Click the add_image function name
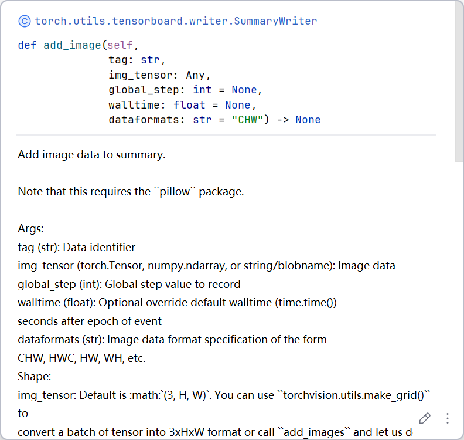Viewport: 464px width, 440px height. tap(73, 45)
